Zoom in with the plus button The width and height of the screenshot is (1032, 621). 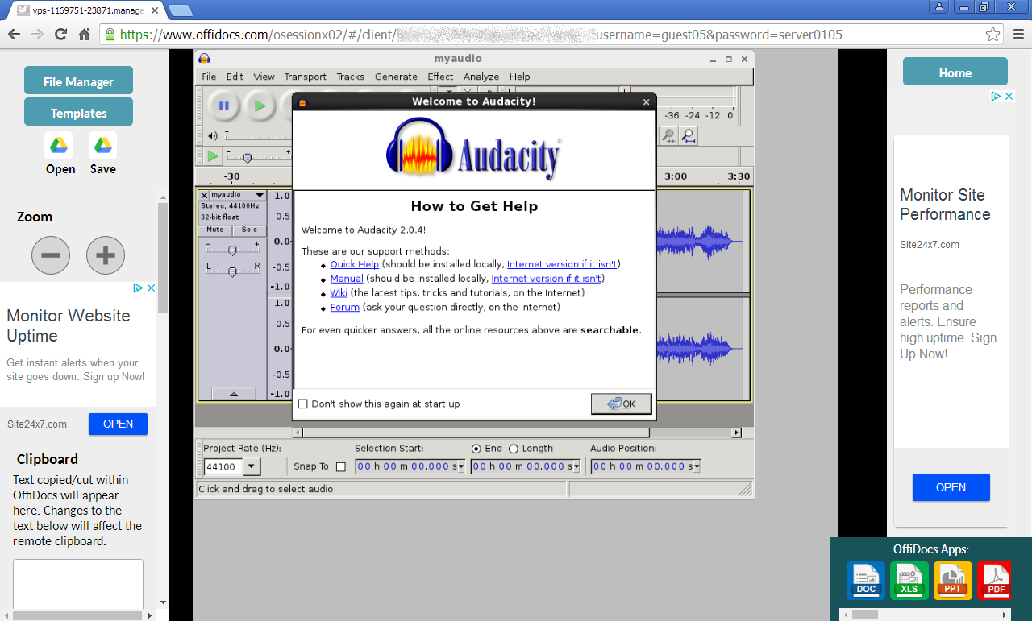click(x=106, y=256)
